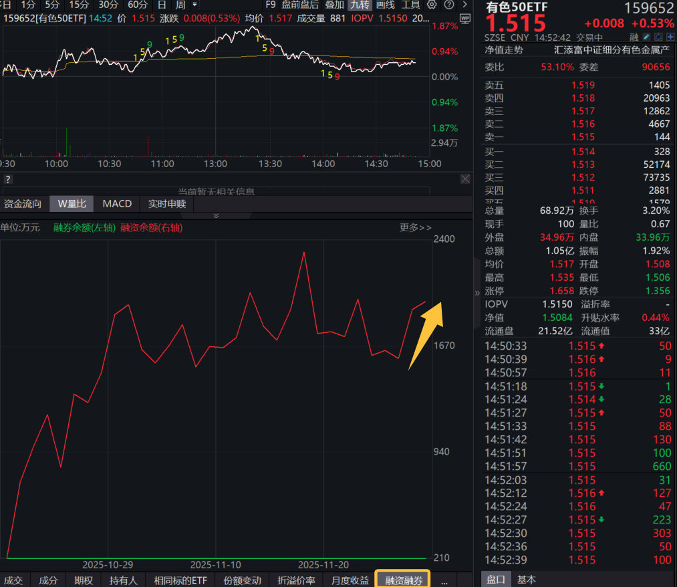The image size is (677, 587).
Task: Click the 涨停 value 1.658
Action: click(562, 291)
